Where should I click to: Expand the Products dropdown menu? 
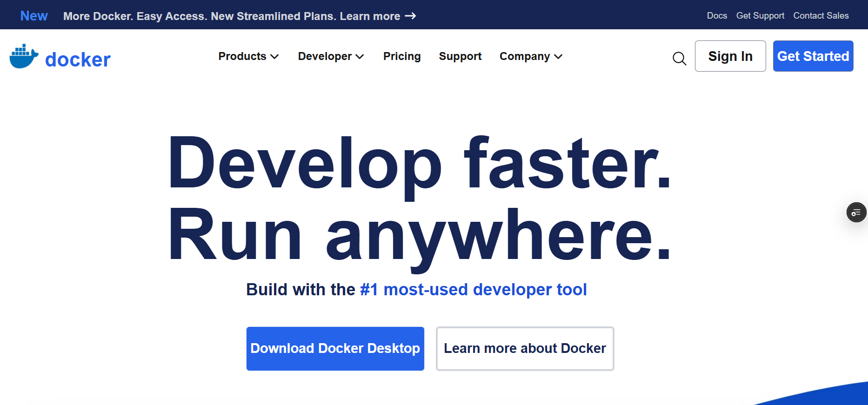tap(248, 56)
